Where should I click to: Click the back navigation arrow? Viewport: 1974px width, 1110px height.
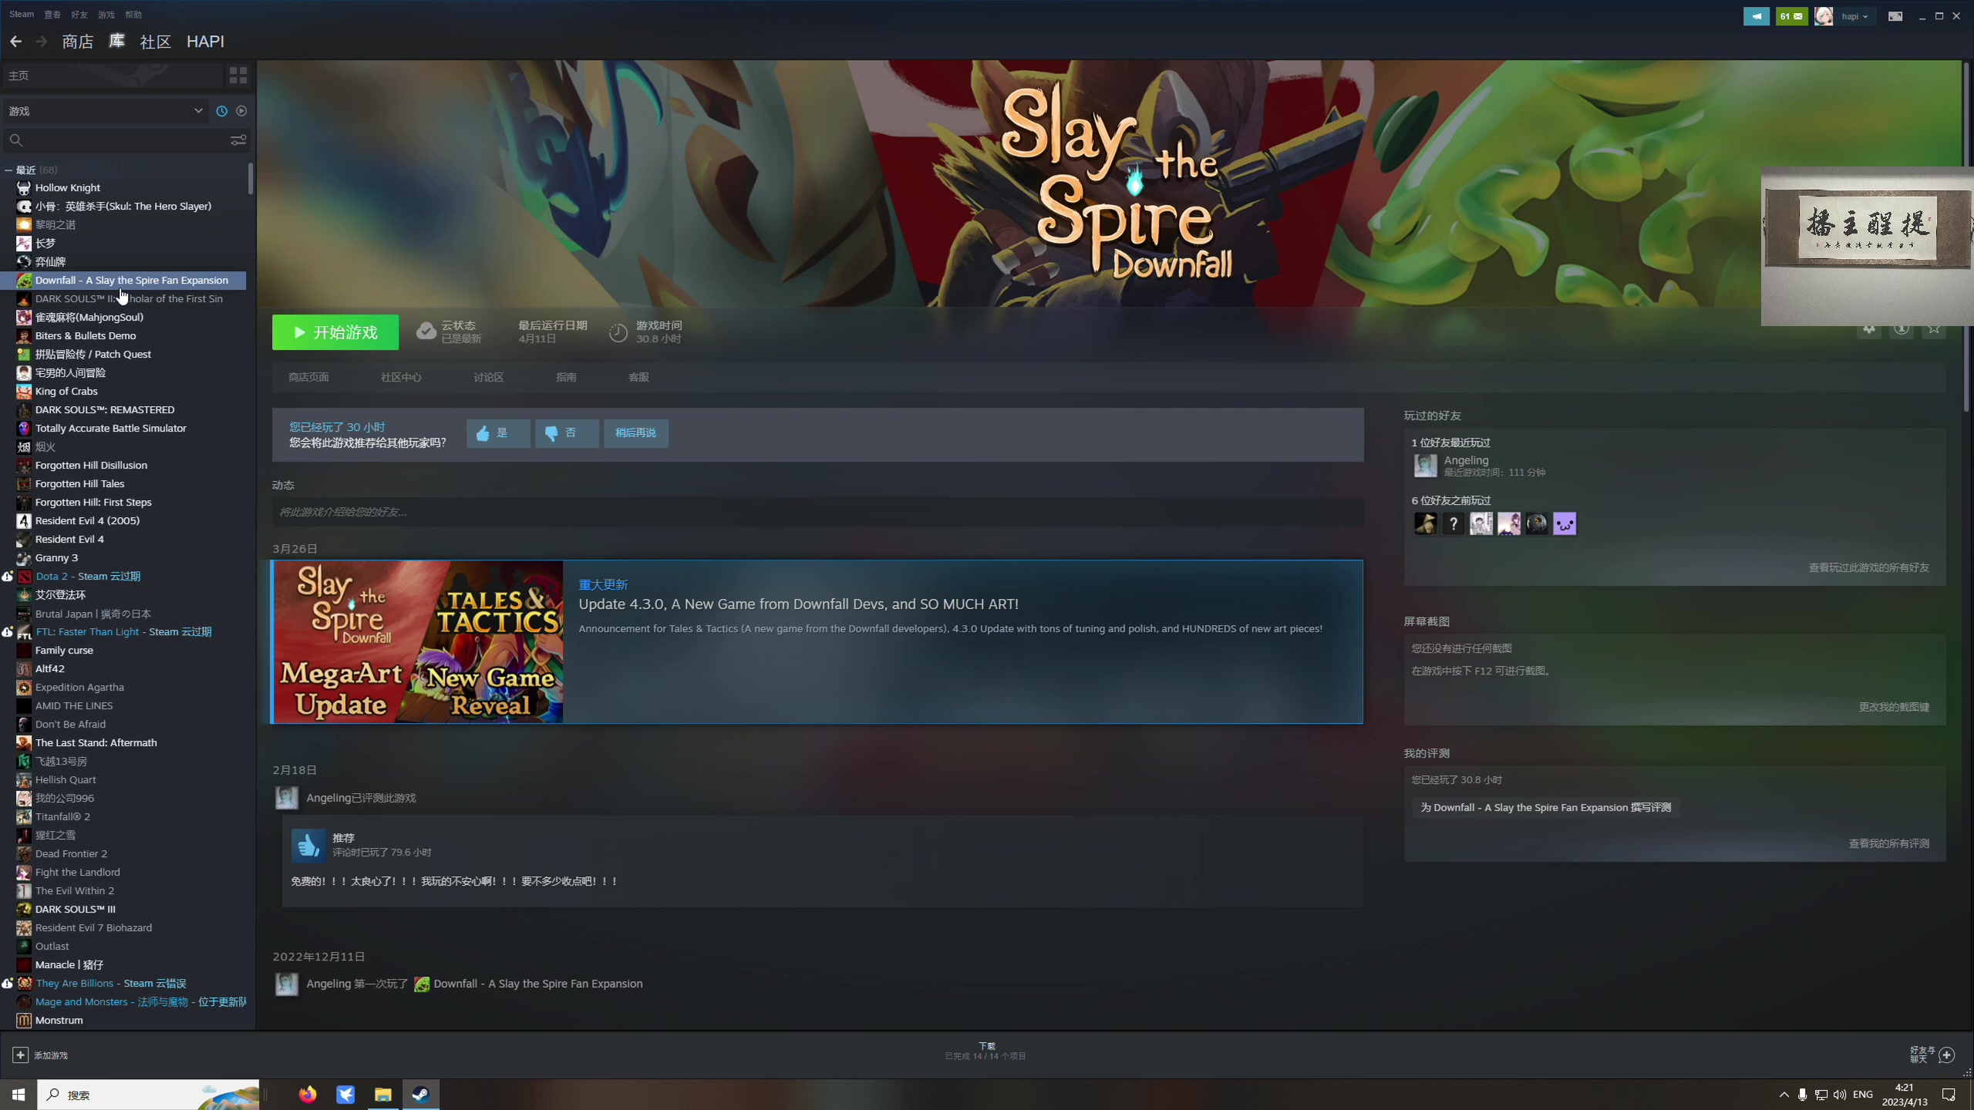tap(15, 42)
